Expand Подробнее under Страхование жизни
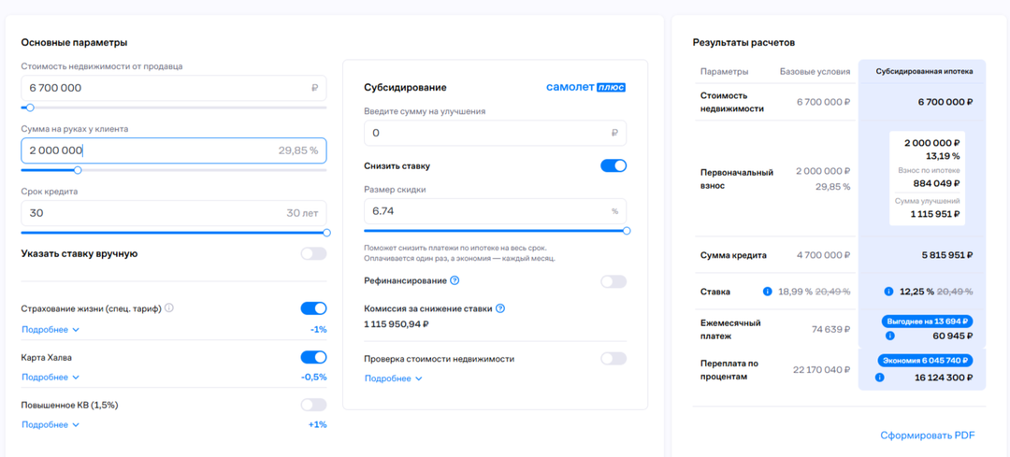Image resolution: width=1010 pixels, height=457 pixels. click(50, 330)
